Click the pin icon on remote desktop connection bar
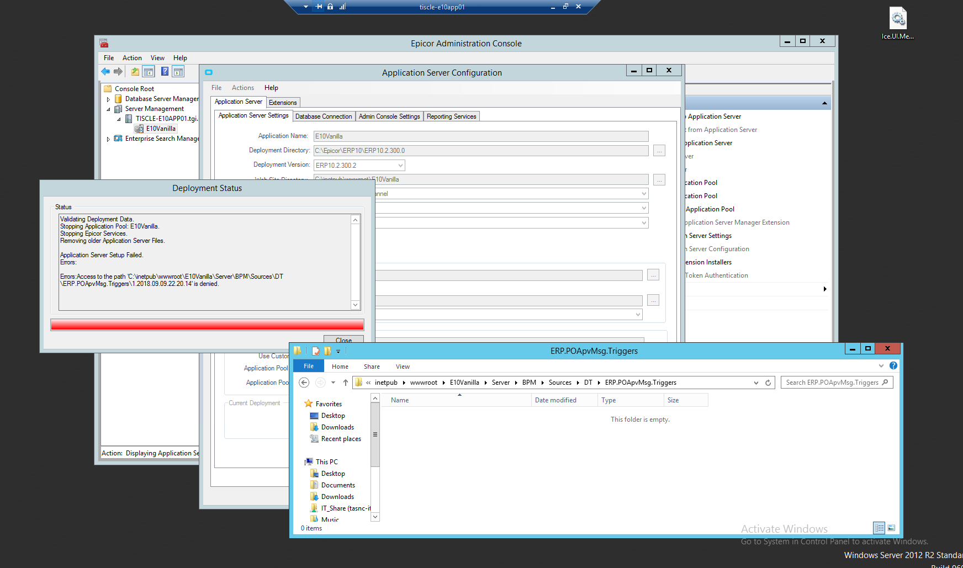This screenshot has width=963, height=568. 319,7
